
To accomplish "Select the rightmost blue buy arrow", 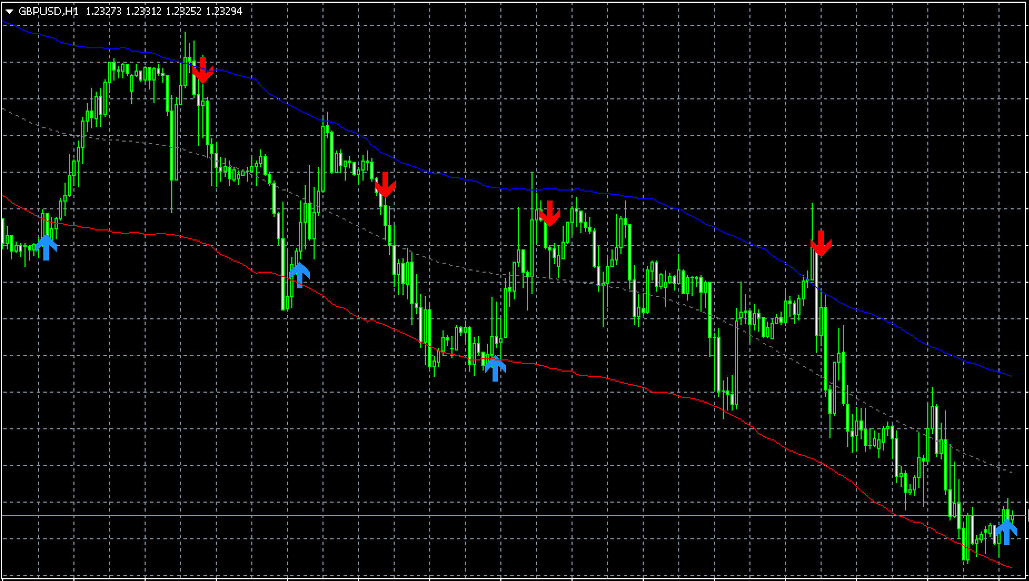I will pos(1006,532).
